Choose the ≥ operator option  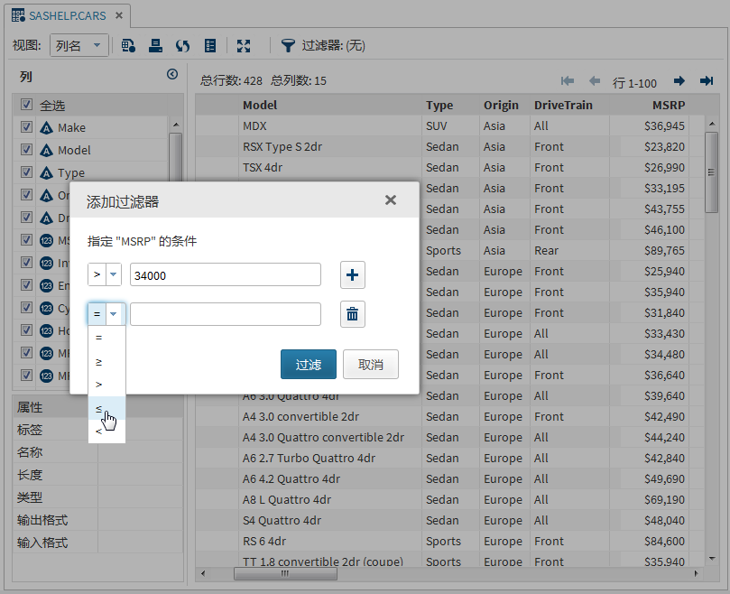click(x=99, y=360)
